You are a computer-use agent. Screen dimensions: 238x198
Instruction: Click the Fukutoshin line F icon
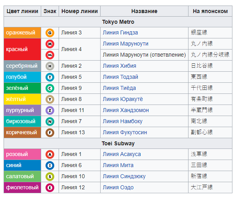point(50,133)
